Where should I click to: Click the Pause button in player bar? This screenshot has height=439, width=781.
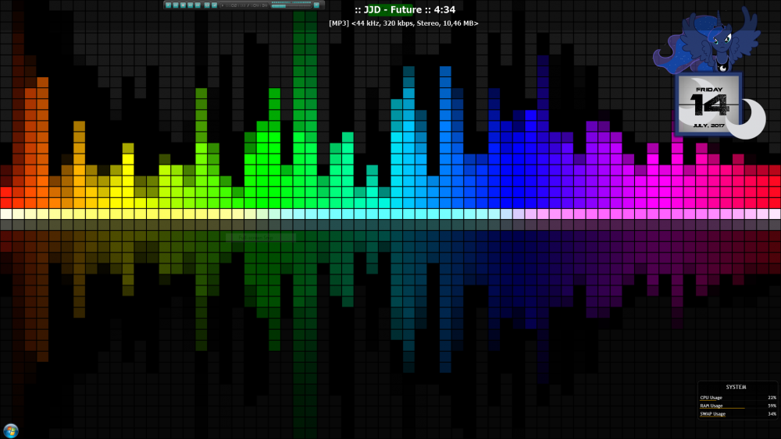[176, 5]
